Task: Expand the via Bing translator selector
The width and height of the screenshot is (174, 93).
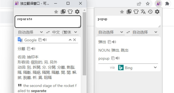Action: point(155,67)
